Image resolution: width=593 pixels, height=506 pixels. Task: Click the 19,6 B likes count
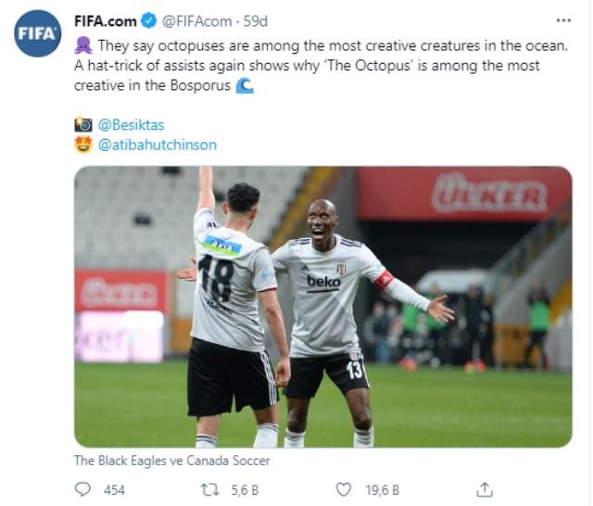[x=381, y=489]
